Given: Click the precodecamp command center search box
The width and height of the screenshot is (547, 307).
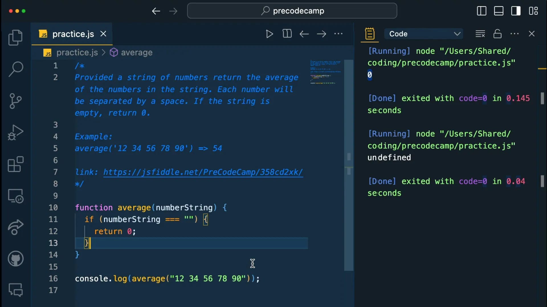Looking at the screenshot, I should point(292,11).
